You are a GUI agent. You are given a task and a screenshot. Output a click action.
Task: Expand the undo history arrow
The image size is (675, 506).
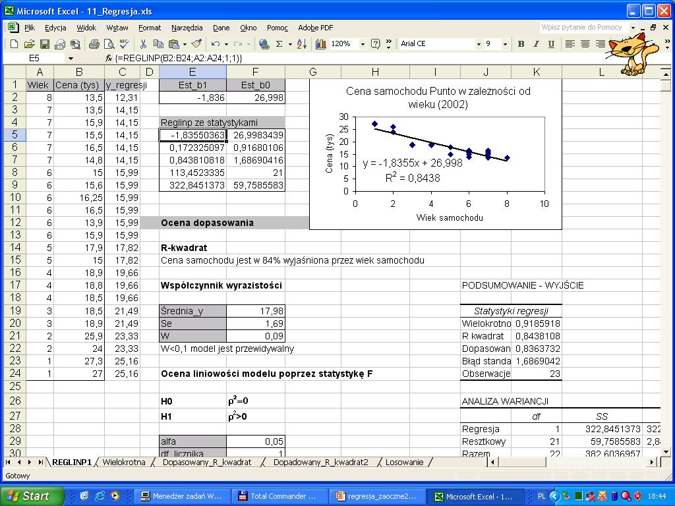tap(225, 44)
